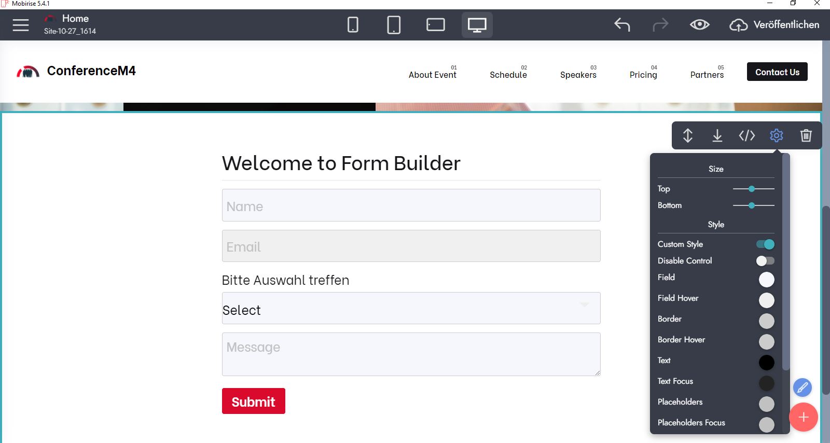Switch to landscape tablet view
Viewport: 830px width, 443px height.
click(x=435, y=25)
